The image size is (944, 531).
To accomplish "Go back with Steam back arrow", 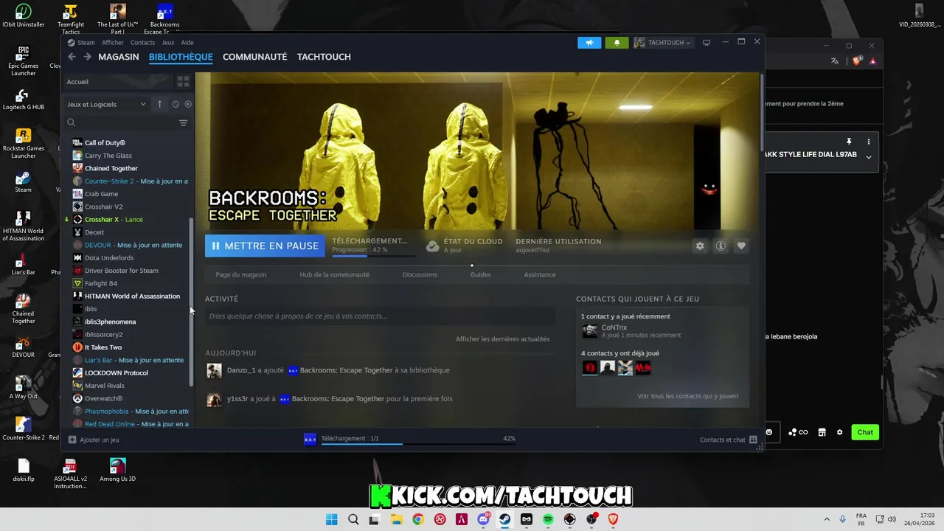I will click(72, 57).
